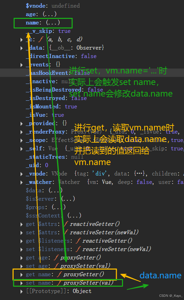Screen dimensions: 184x300
Task: Expand the _provided object
Action: tap(22, 124)
